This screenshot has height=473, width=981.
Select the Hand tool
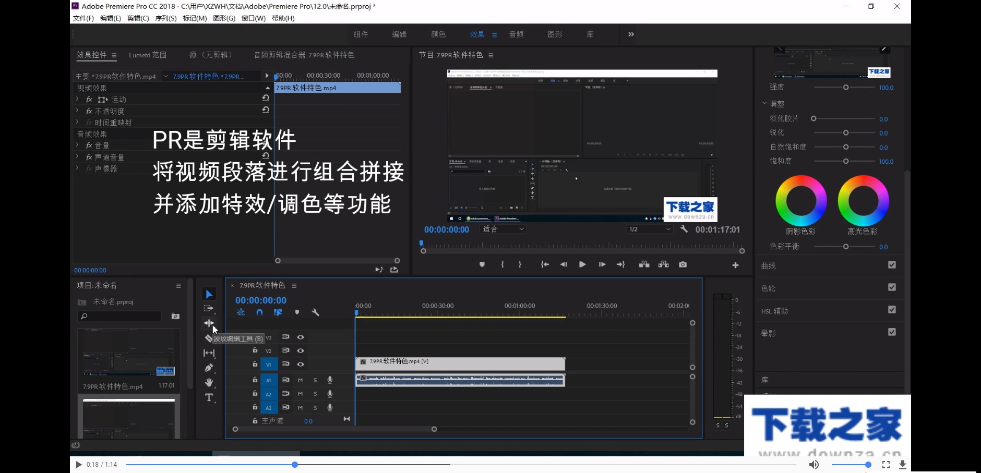click(x=209, y=382)
